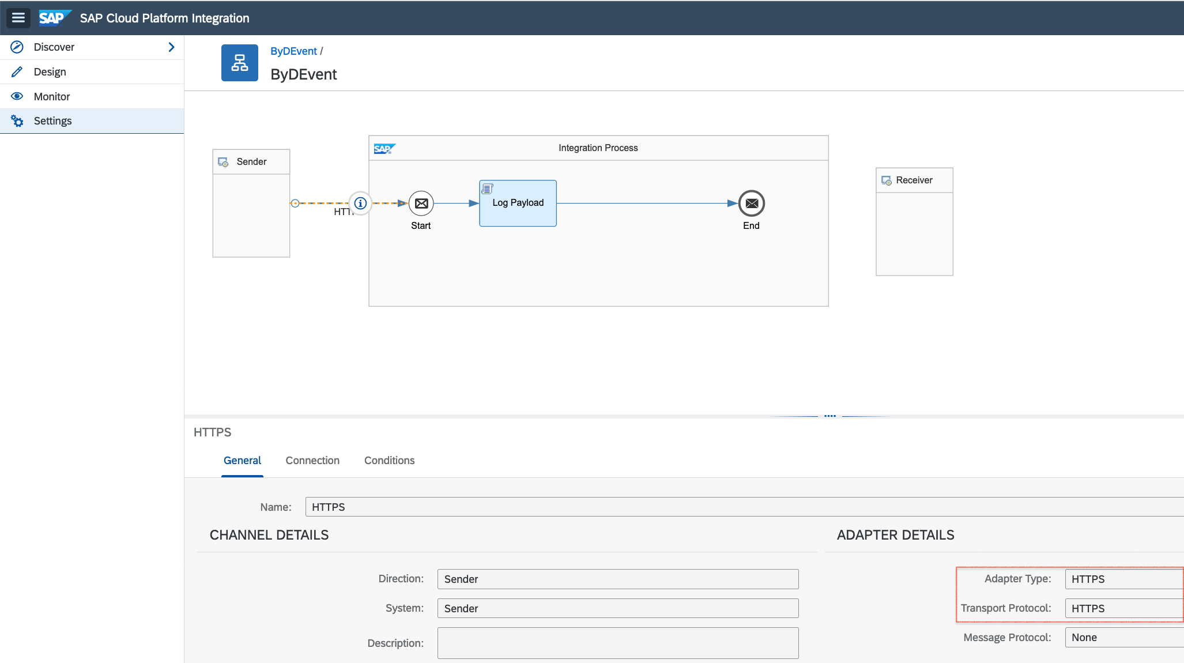Screen dimensions: 1184x663
Task: Switch to the Conditions tab
Action: tap(389, 460)
